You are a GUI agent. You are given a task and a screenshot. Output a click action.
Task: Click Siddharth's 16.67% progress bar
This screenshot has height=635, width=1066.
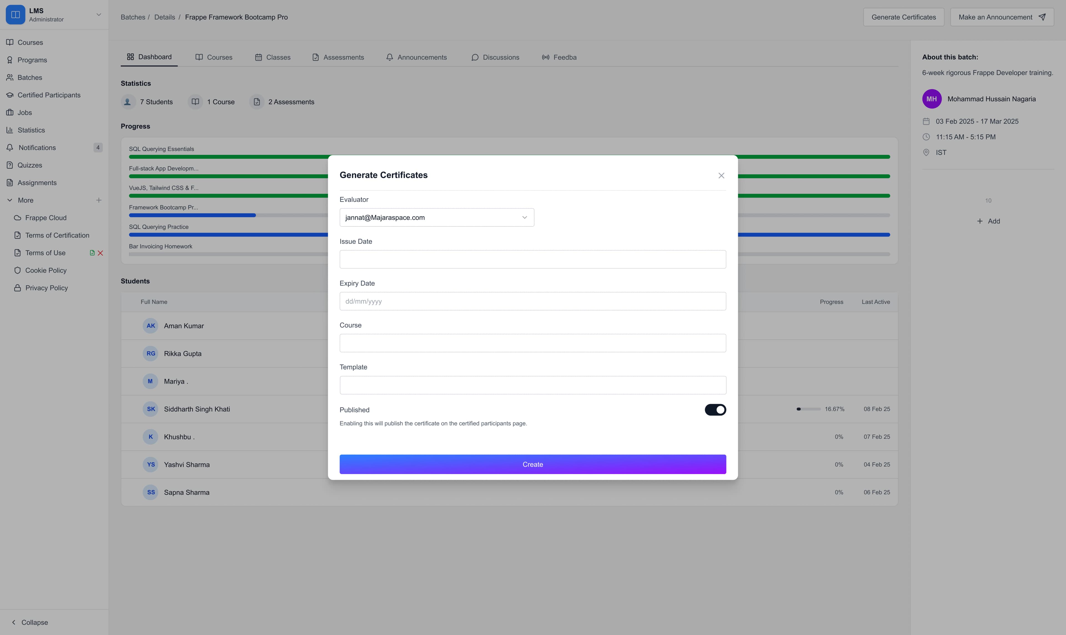click(809, 409)
